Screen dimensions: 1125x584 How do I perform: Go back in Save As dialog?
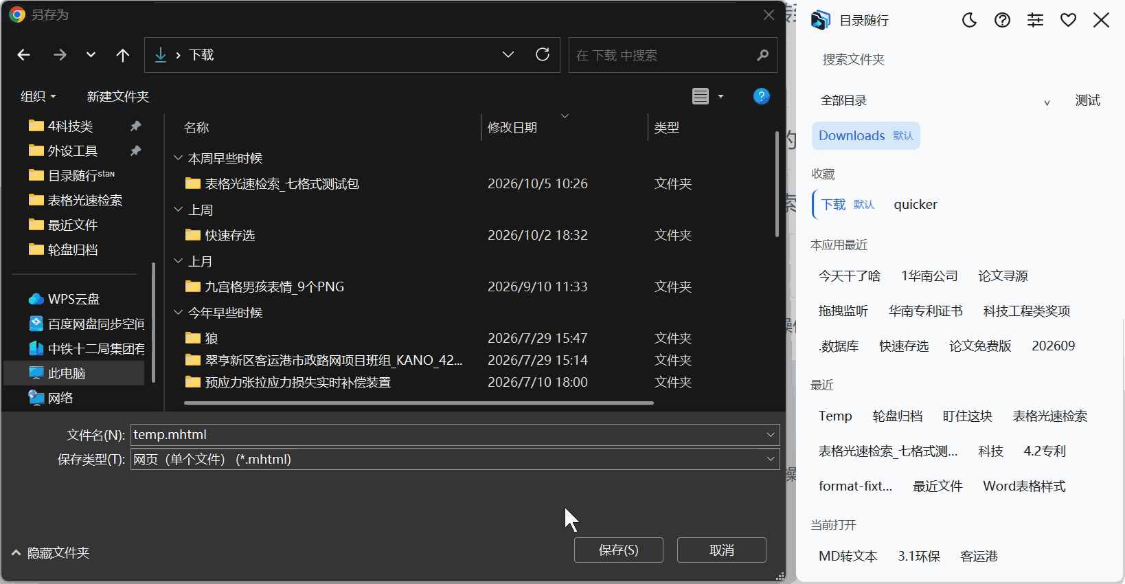(24, 55)
